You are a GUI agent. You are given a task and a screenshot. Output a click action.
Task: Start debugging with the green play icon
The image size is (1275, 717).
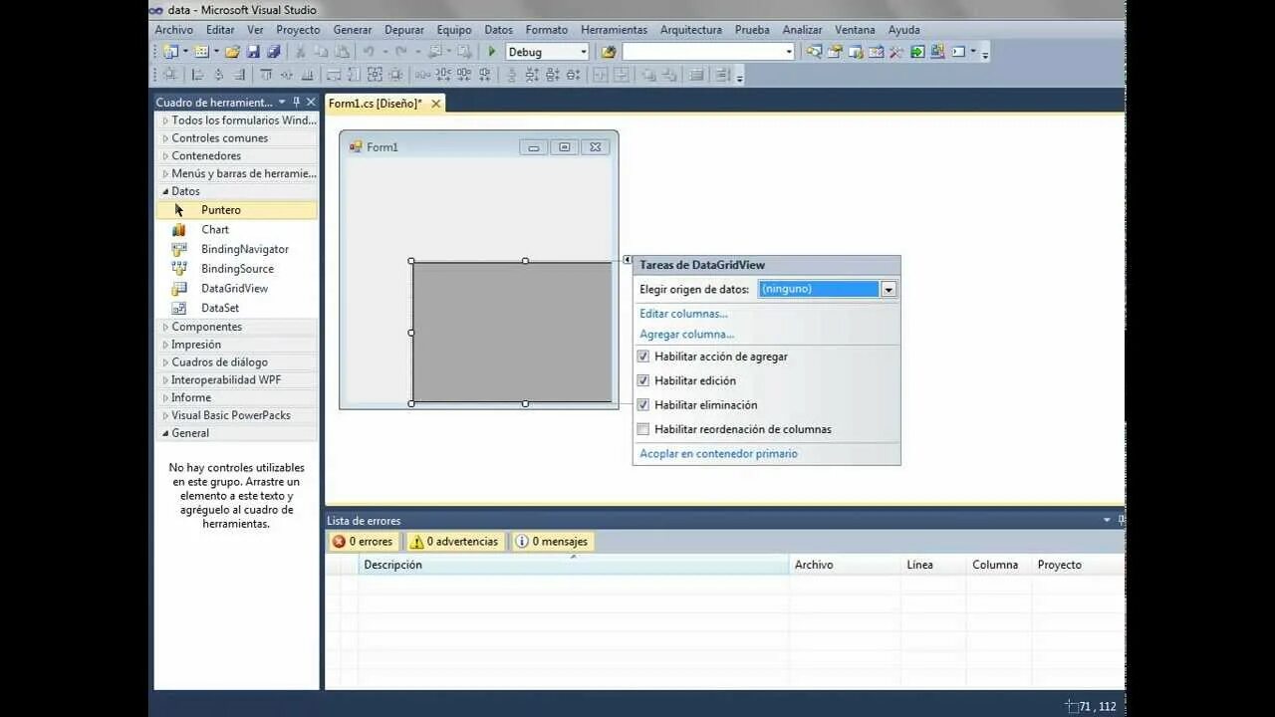coord(491,52)
